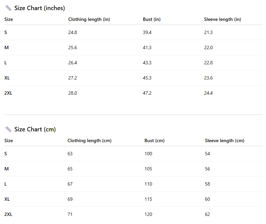This screenshot has height=224, width=266.
Task: Select the Bust (cm) column header
Action: (154, 140)
